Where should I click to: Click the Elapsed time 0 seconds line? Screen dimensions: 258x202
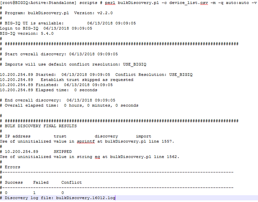pos(49,90)
